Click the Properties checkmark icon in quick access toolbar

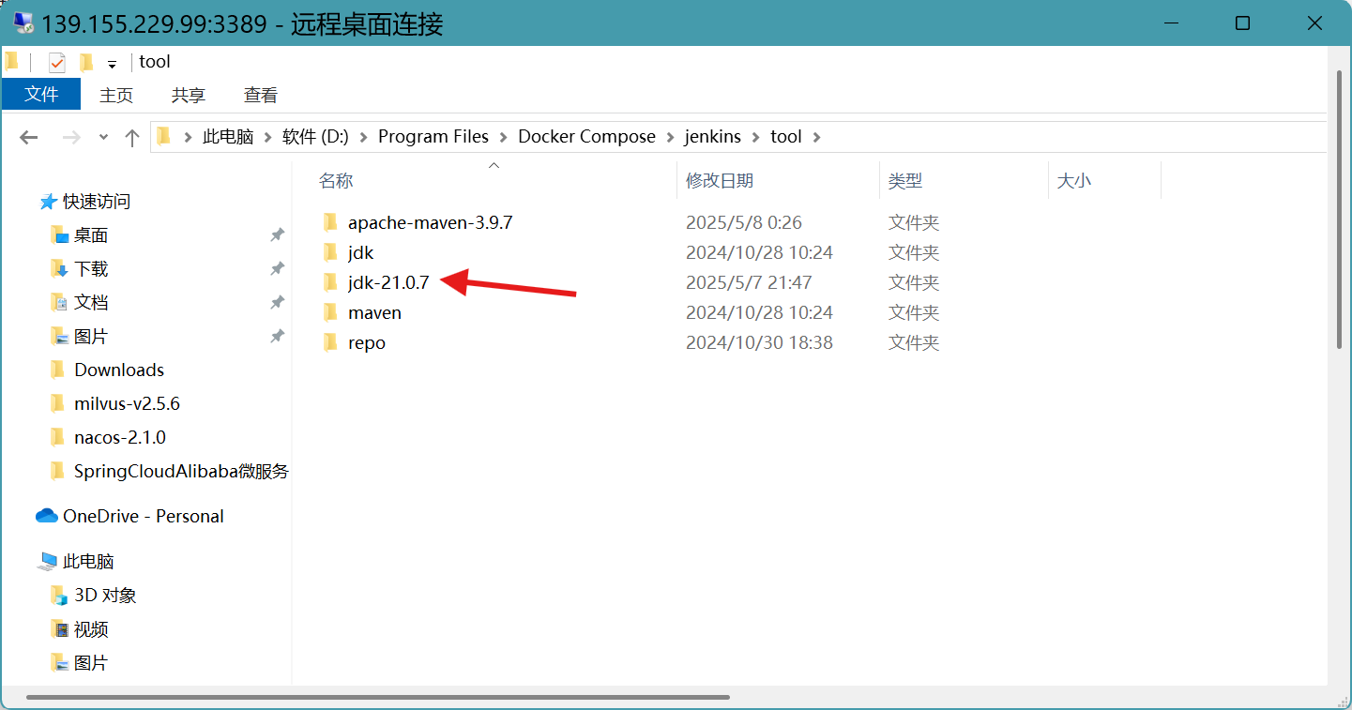coord(57,63)
